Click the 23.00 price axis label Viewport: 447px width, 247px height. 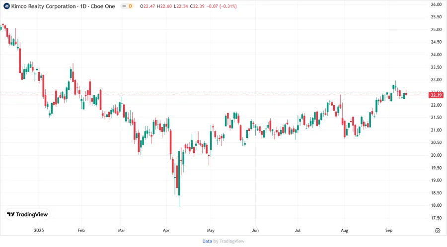coord(436,80)
